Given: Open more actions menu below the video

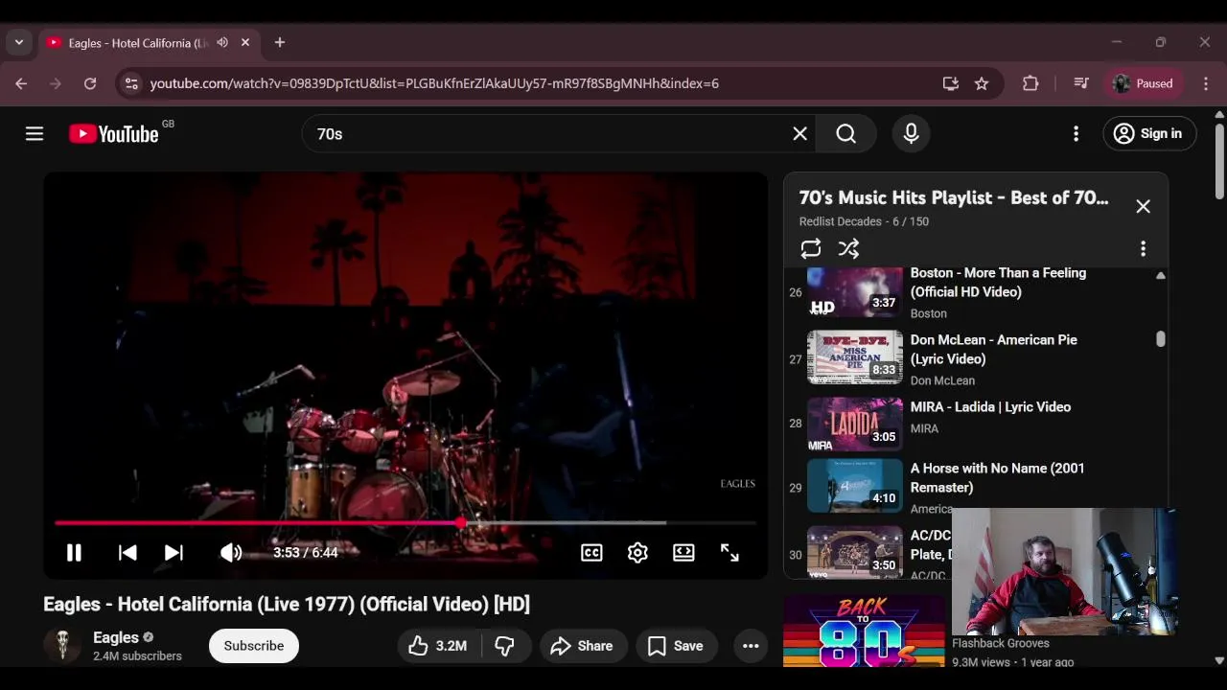Looking at the screenshot, I should (751, 646).
